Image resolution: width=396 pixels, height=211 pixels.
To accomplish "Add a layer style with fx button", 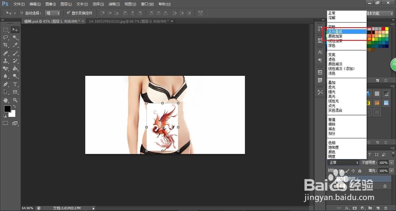I will coord(347,208).
